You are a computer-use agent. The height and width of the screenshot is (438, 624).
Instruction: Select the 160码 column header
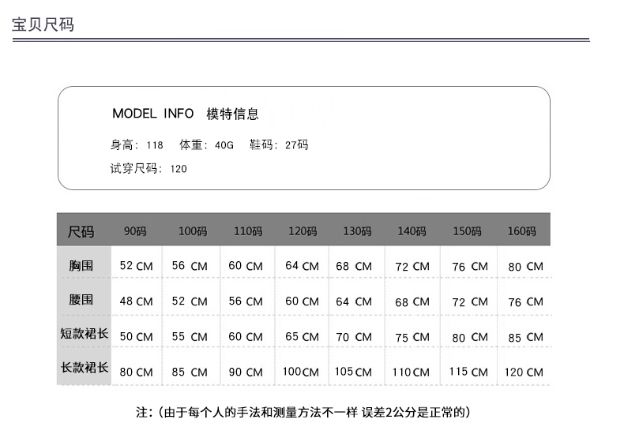click(x=522, y=231)
